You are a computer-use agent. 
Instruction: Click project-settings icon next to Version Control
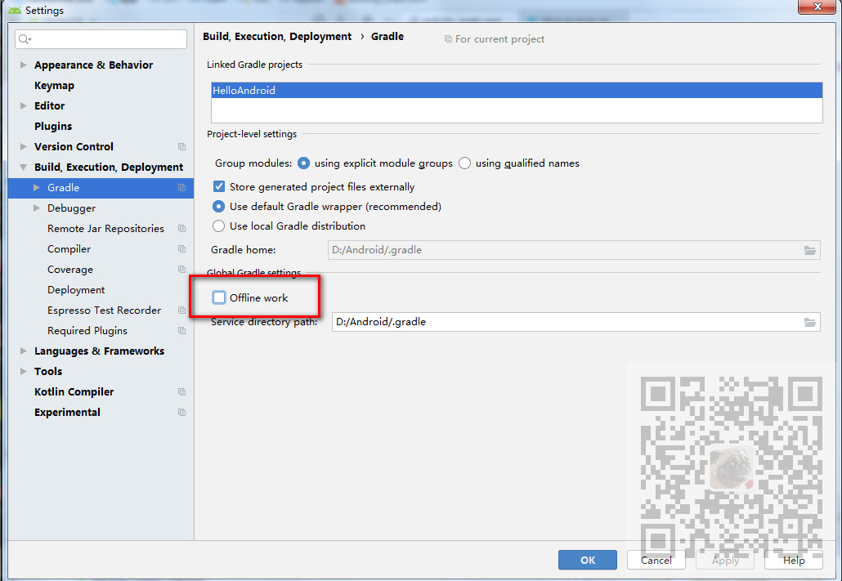(x=181, y=146)
